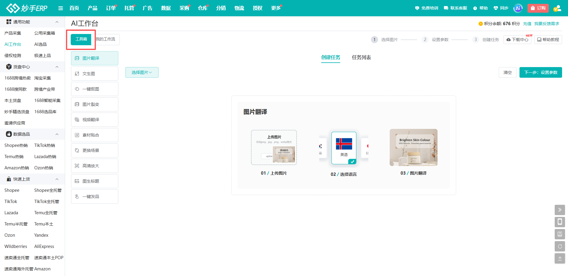Click the 下一步：设置参数 button

(x=541, y=72)
